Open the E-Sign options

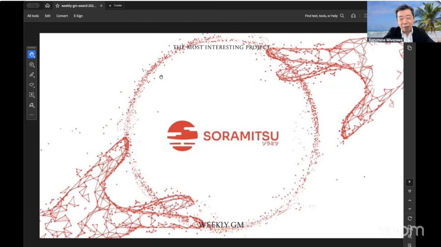point(78,16)
